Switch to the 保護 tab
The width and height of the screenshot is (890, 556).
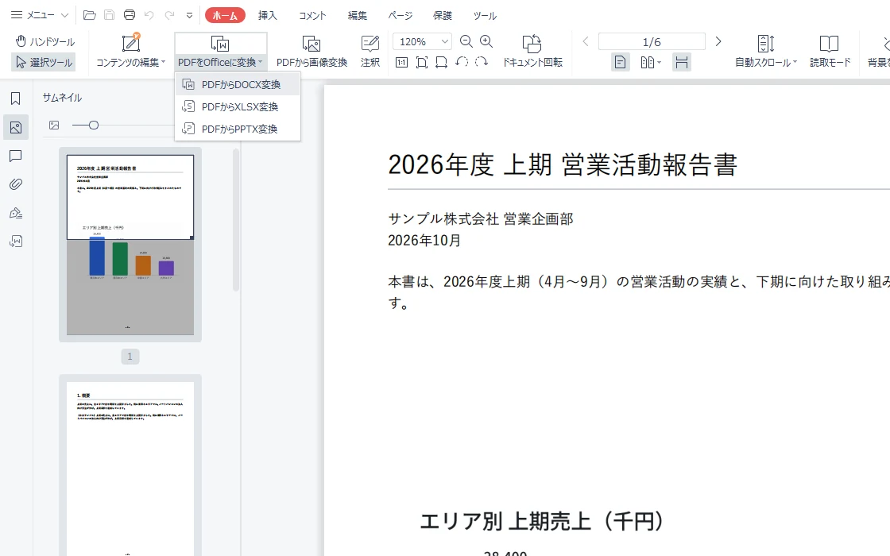point(442,15)
